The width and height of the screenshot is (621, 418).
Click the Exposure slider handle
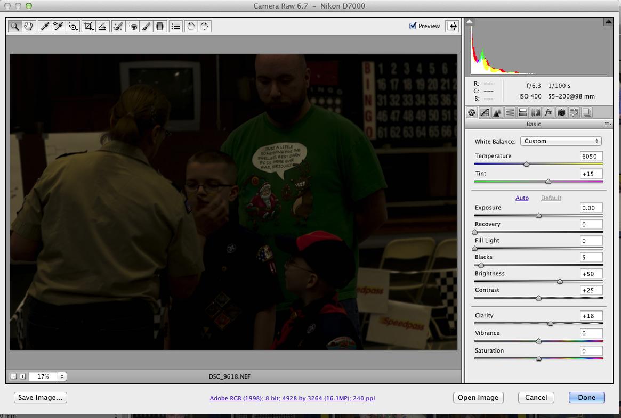pyautogui.click(x=538, y=216)
